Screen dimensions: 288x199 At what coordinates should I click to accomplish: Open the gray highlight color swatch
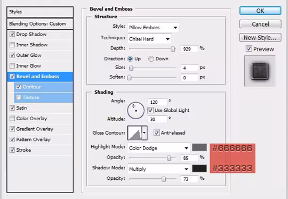coord(199,147)
